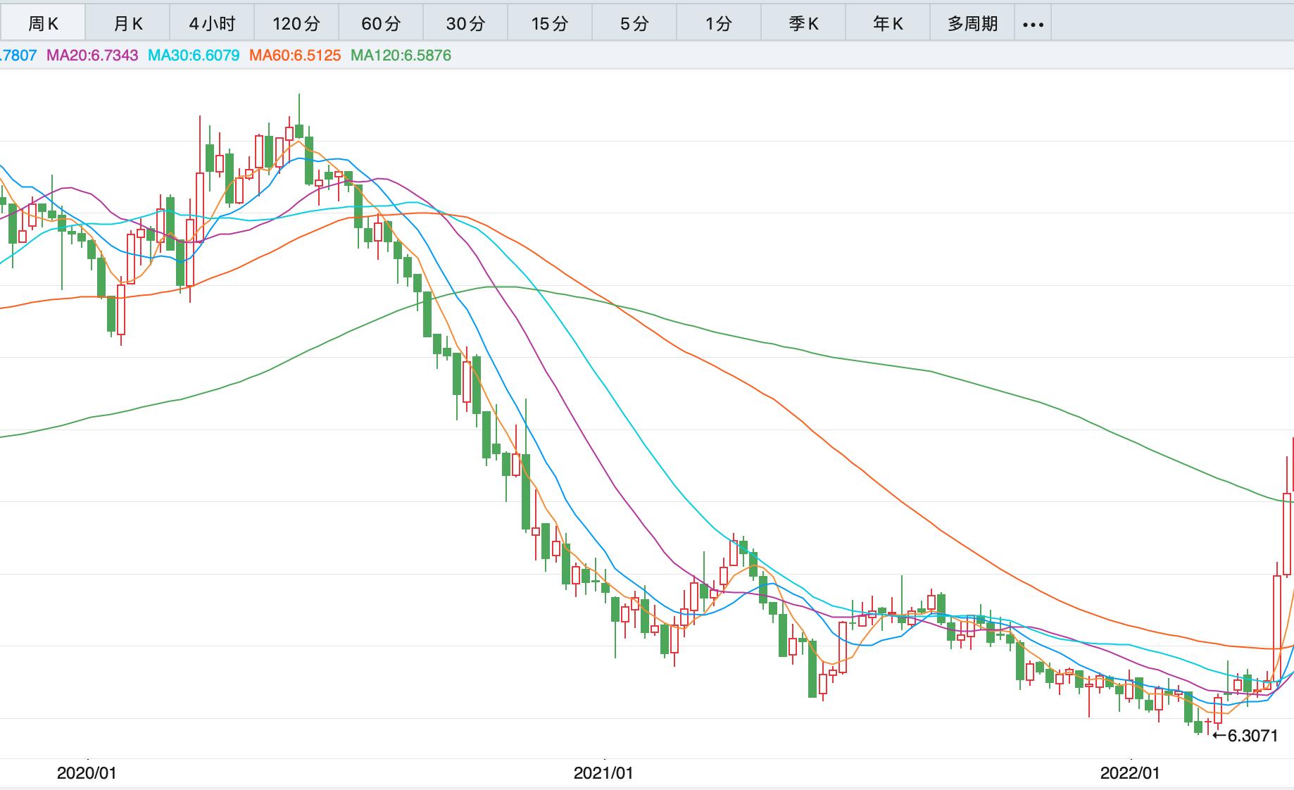The width and height of the screenshot is (1294, 790).
Task: Select the 60分 interval tab
Action: [x=381, y=24]
